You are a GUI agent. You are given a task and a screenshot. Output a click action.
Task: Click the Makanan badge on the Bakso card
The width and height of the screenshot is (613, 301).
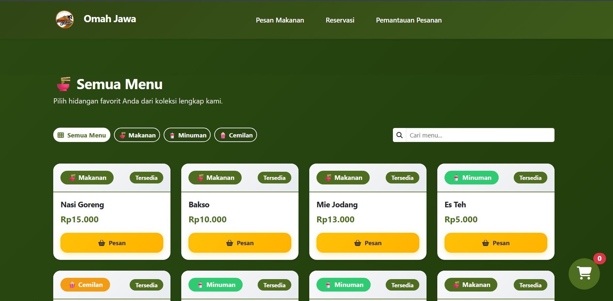point(215,178)
